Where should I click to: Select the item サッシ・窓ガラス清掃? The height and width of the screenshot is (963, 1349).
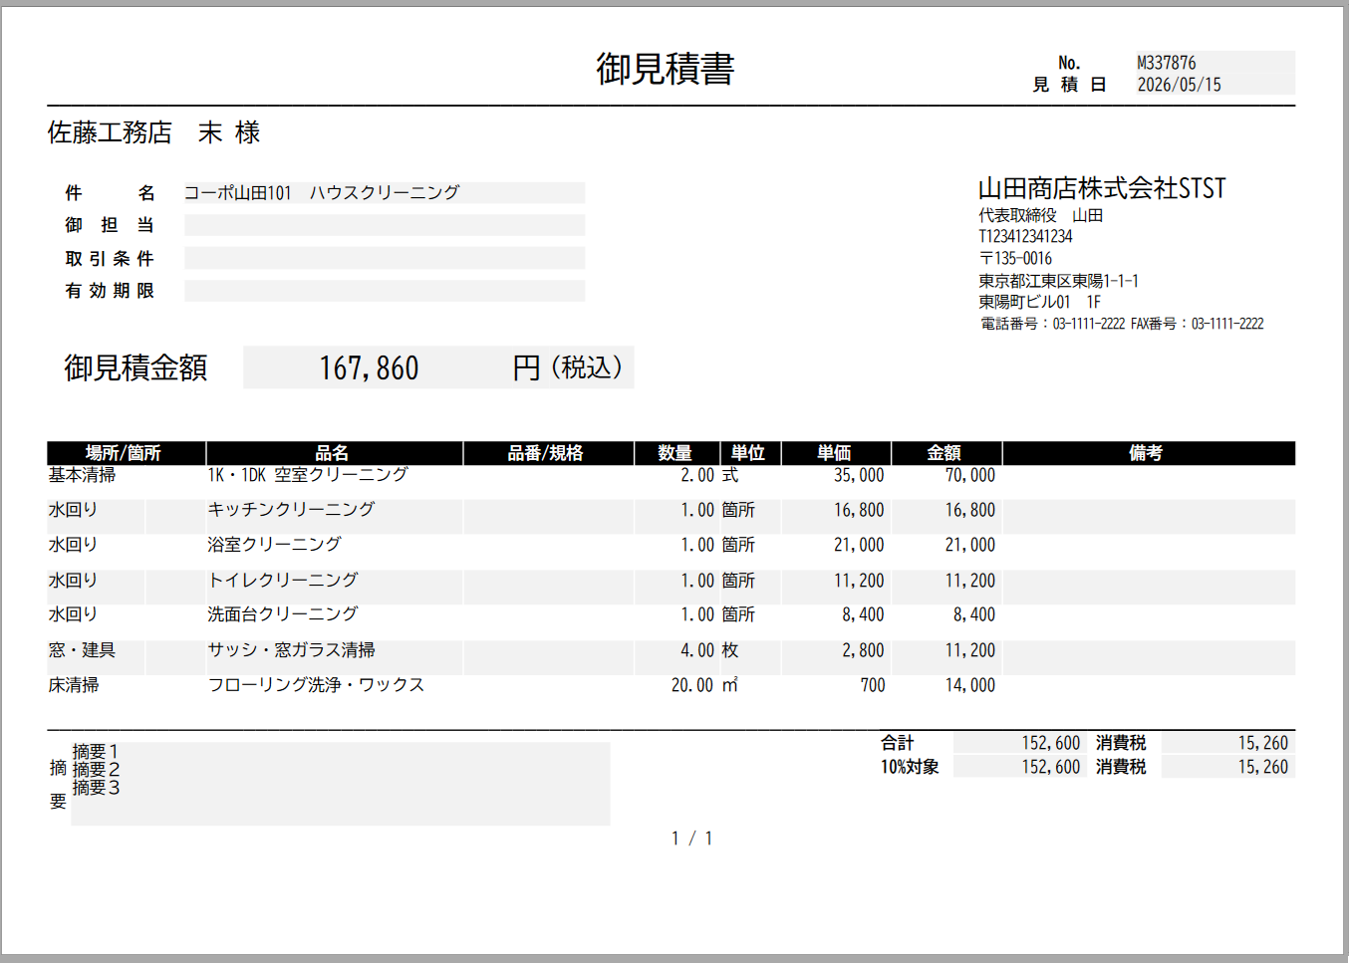(291, 650)
